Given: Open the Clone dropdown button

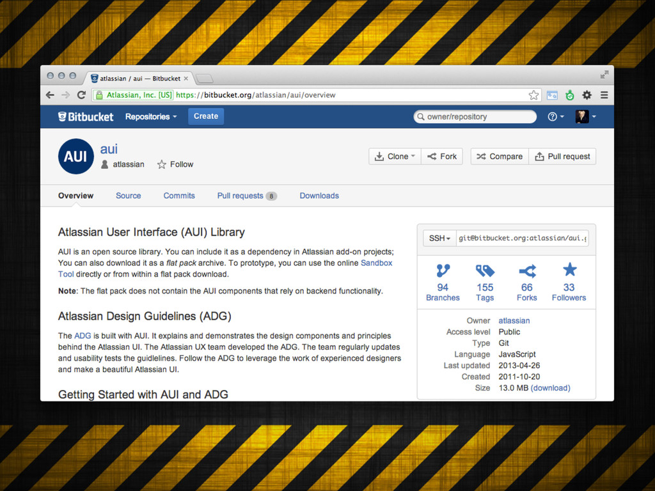Looking at the screenshot, I should pos(395,157).
